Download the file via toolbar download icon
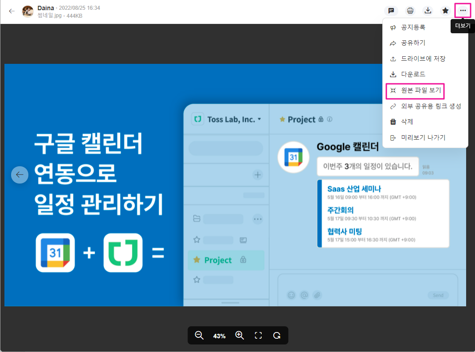The image size is (475, 352). (x=428, y=11)
